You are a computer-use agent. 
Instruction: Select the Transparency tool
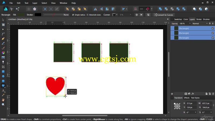coord(3,62)
